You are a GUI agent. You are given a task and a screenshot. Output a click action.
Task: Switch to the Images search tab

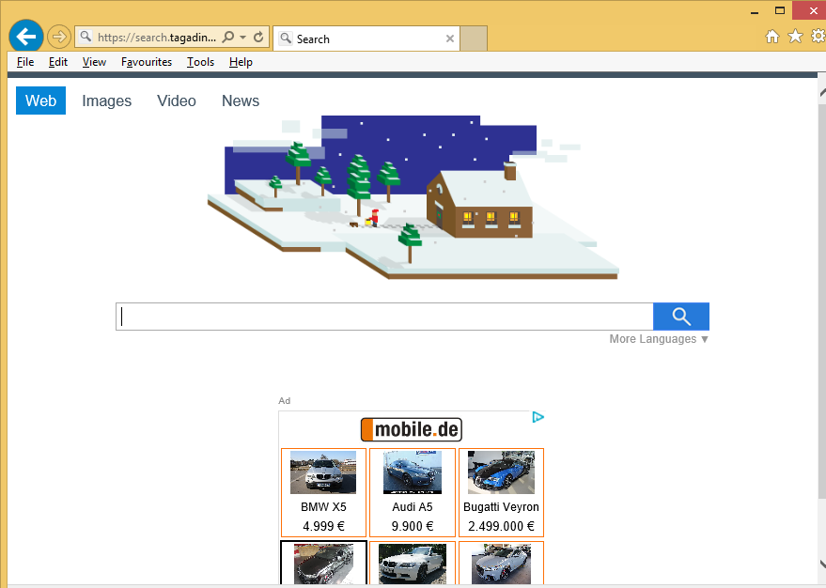coord(106,101)
